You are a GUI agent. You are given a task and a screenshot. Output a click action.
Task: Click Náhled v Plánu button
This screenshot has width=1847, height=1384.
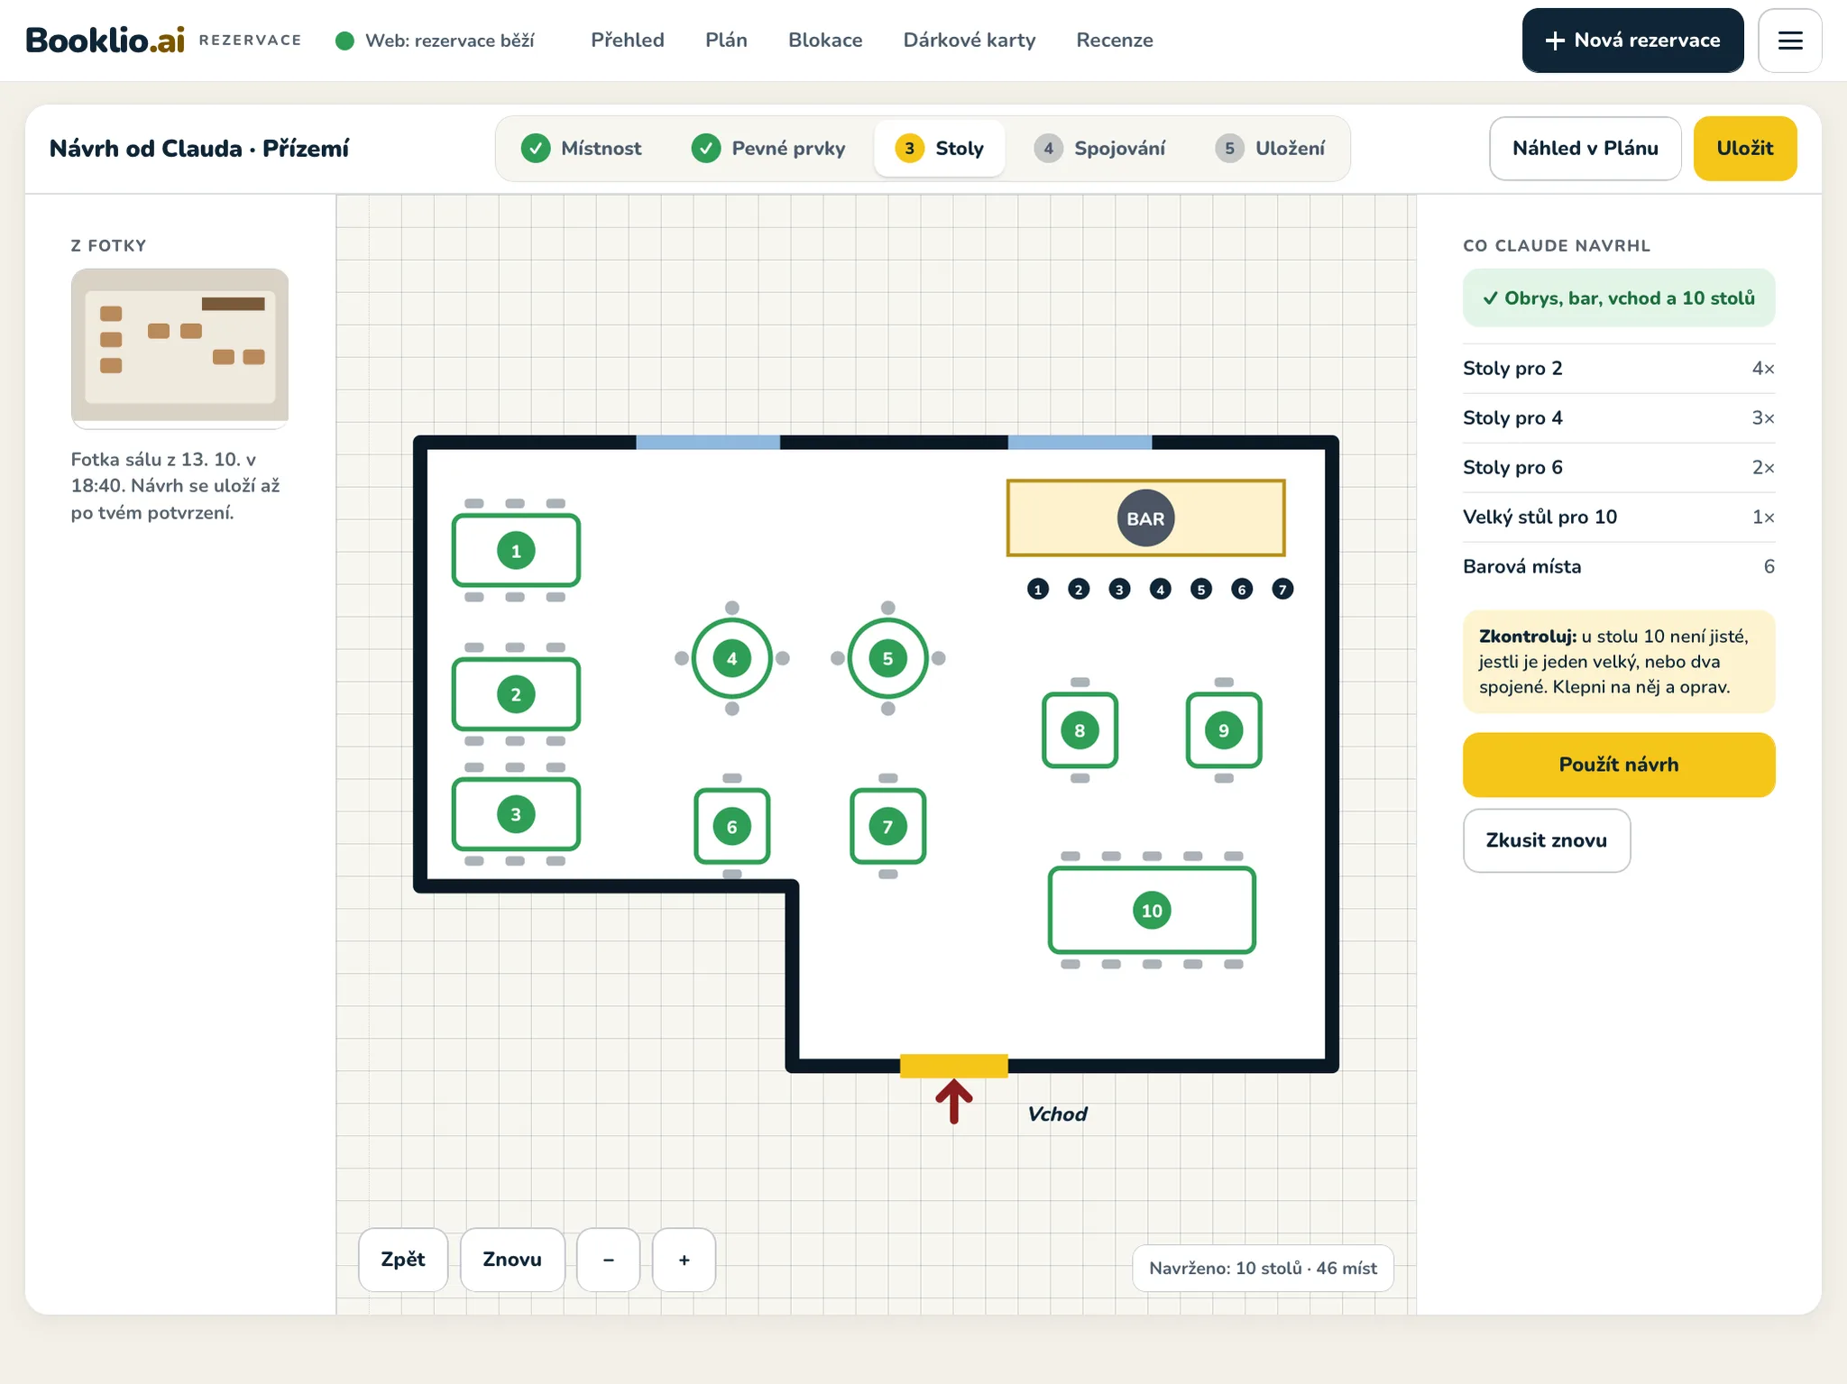(x=1585, y=149)
